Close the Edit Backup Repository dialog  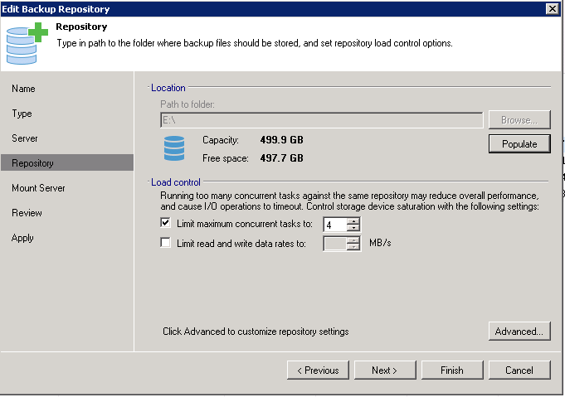coord(552,8)
